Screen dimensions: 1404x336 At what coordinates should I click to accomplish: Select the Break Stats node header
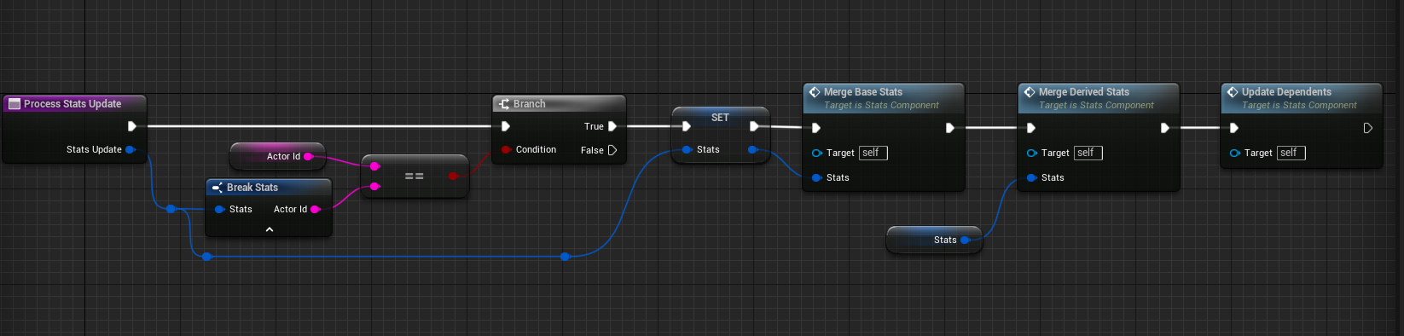click(269, 188)
